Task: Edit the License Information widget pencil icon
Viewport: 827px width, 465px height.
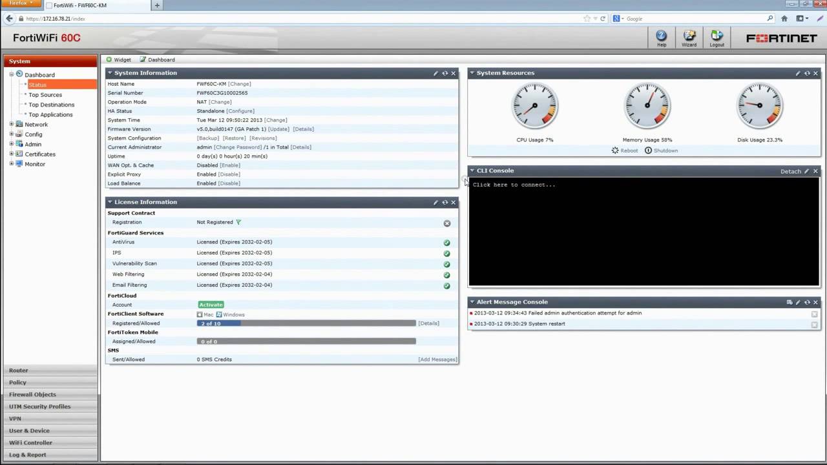Action: (435, 202)
